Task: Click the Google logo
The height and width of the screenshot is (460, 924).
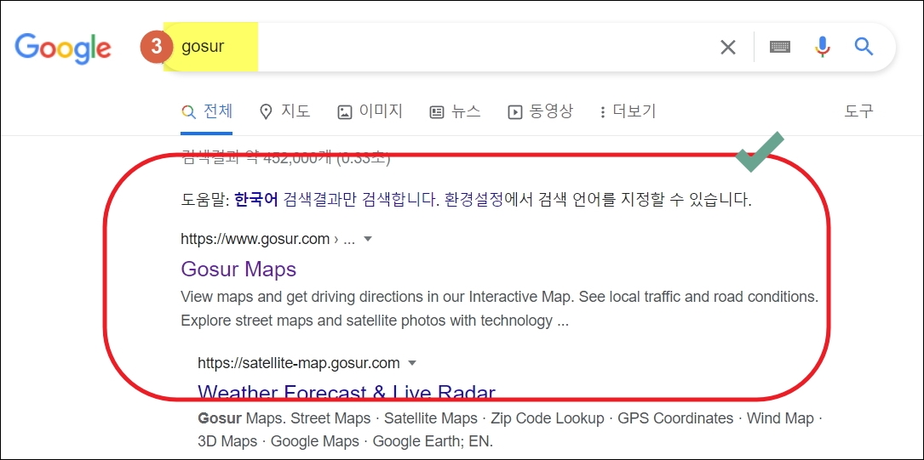Action: 62,48
